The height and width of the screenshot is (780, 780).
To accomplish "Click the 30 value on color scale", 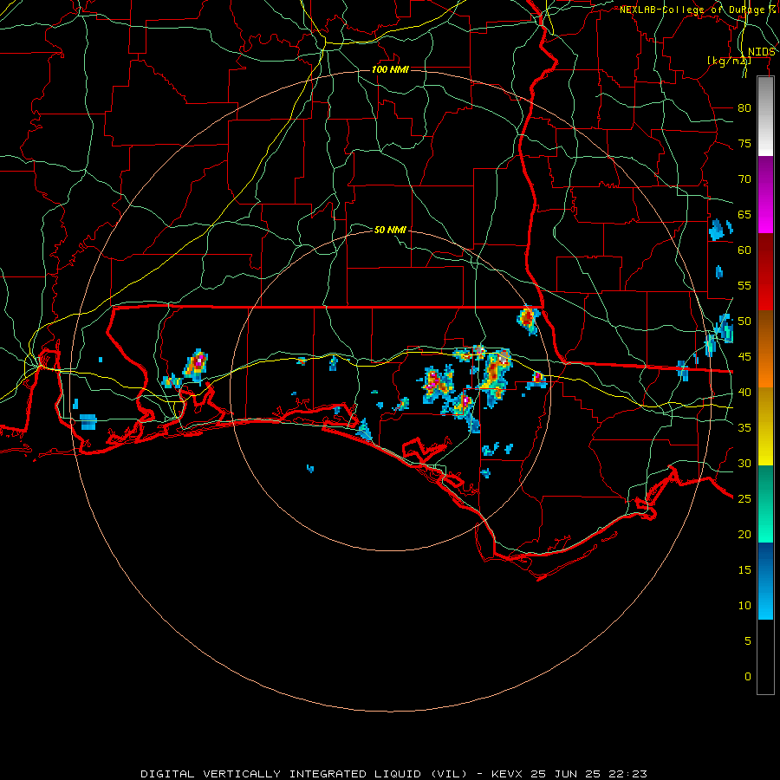I will (744, 464).
